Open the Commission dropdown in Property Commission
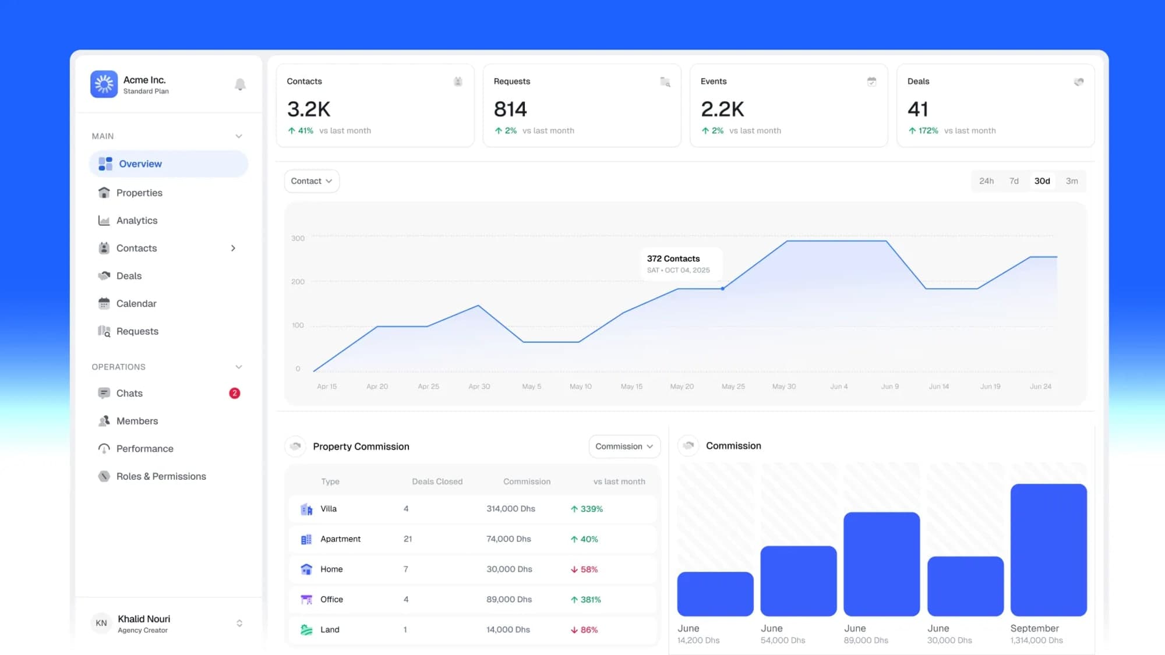Screen dimensions: 1165x655 (x=624, y=446)
